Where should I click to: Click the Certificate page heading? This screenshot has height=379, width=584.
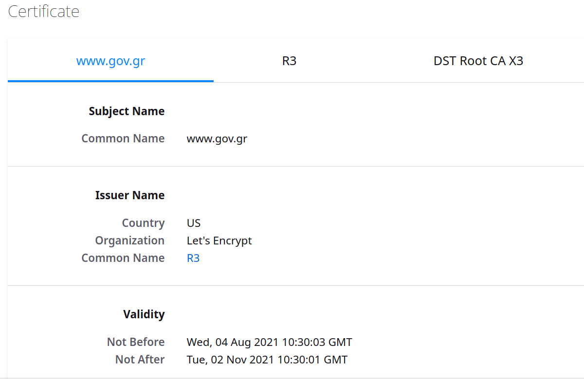pyautogui.click(x=44, y=11)
